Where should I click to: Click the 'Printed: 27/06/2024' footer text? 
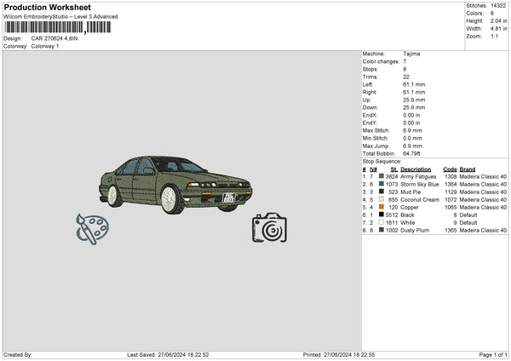pos(339,354)
